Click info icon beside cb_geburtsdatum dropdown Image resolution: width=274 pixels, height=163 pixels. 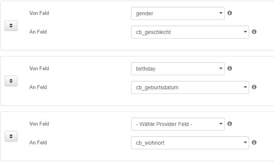254,87
